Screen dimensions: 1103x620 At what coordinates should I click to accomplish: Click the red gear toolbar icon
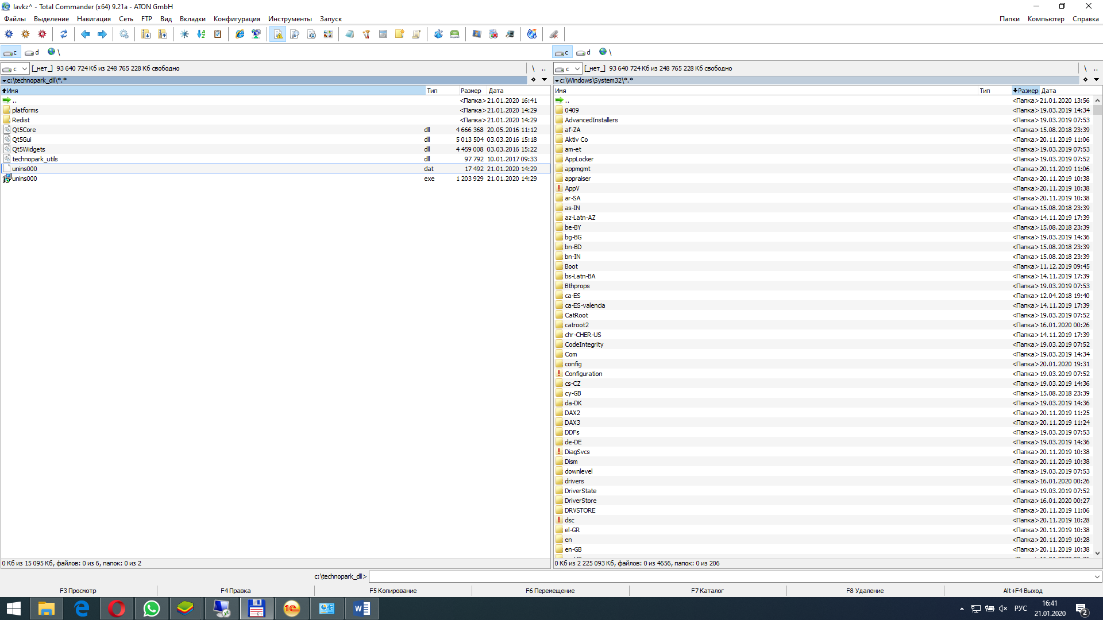[x=42, y=34]
